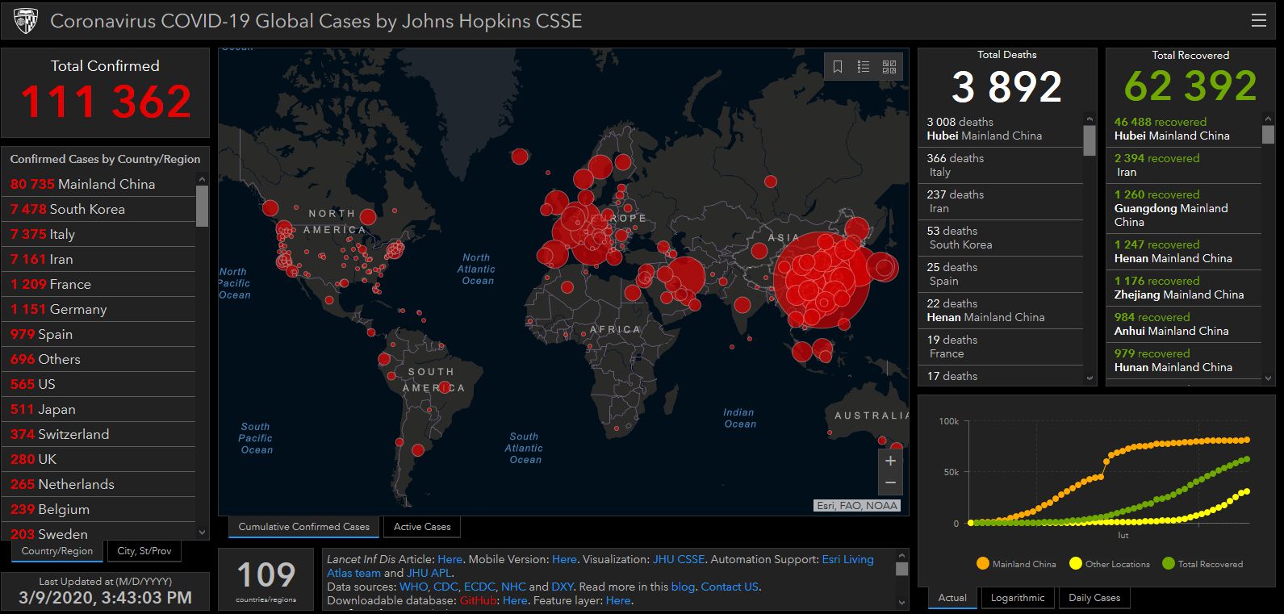Click 25 deaths Spain entry

click(1000, 274)
